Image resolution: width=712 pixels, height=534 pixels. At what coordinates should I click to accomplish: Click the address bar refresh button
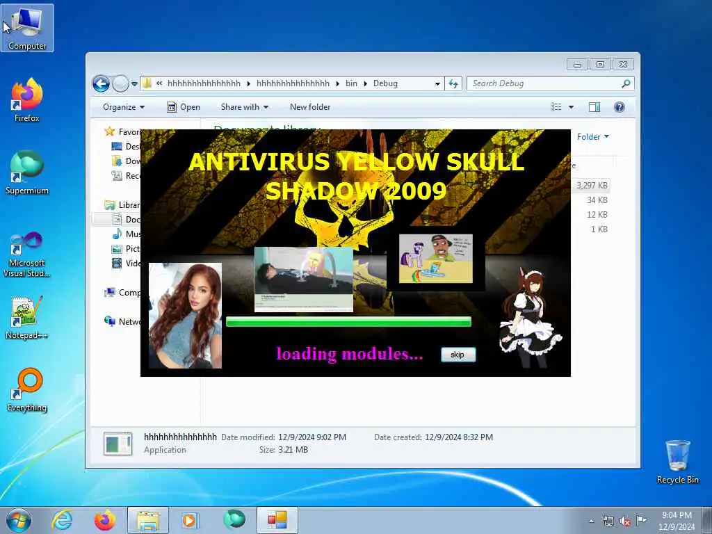[453, 83]
